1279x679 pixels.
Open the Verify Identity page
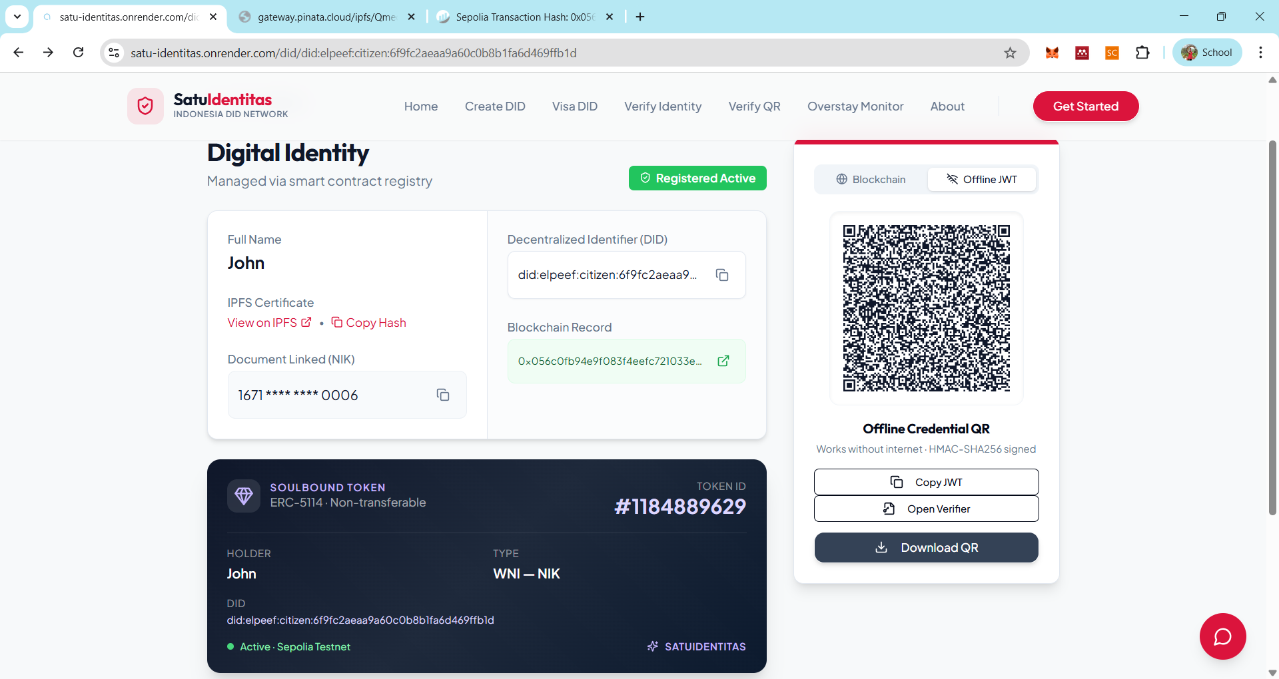coord(663,107)
